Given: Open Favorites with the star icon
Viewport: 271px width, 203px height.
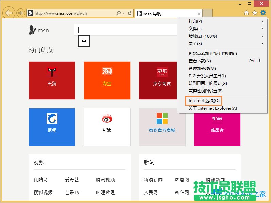Looking at the screenshot, I should [x=255, y=13].
